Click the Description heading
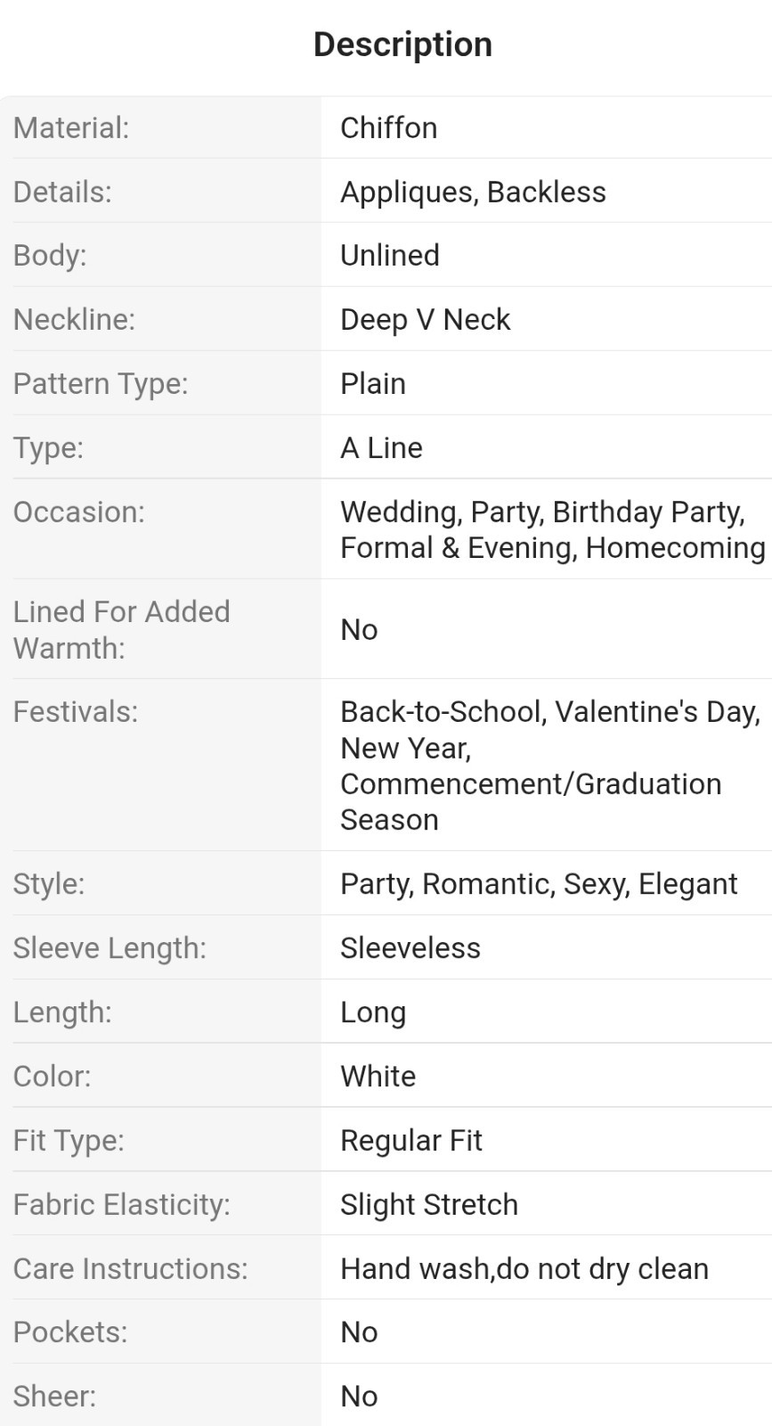 coord(402,45)
